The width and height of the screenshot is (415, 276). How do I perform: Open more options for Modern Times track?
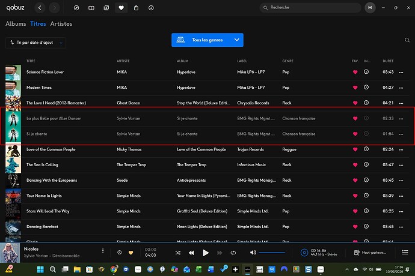point(401,88)
